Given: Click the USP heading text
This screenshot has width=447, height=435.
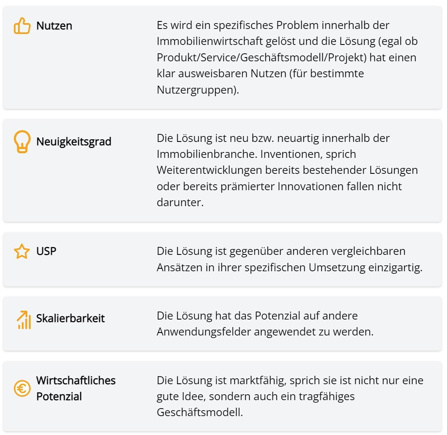Looking at the screenshot, I should [x=46, y=251].
